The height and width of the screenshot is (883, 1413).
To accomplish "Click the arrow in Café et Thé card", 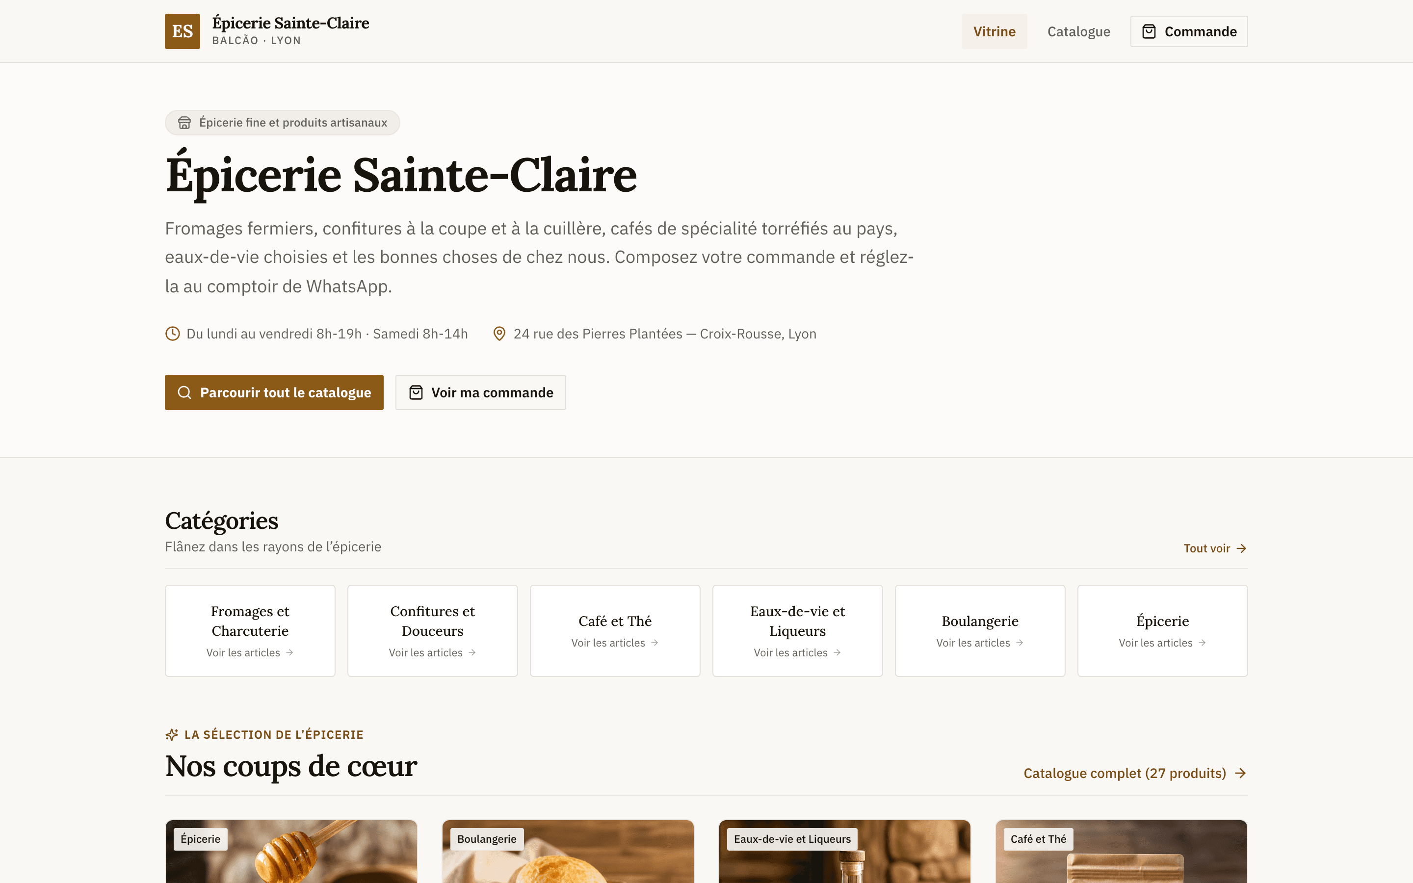I will point(654,643).
